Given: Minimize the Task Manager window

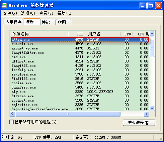Looking at the screenshot, I should point(143,5).
